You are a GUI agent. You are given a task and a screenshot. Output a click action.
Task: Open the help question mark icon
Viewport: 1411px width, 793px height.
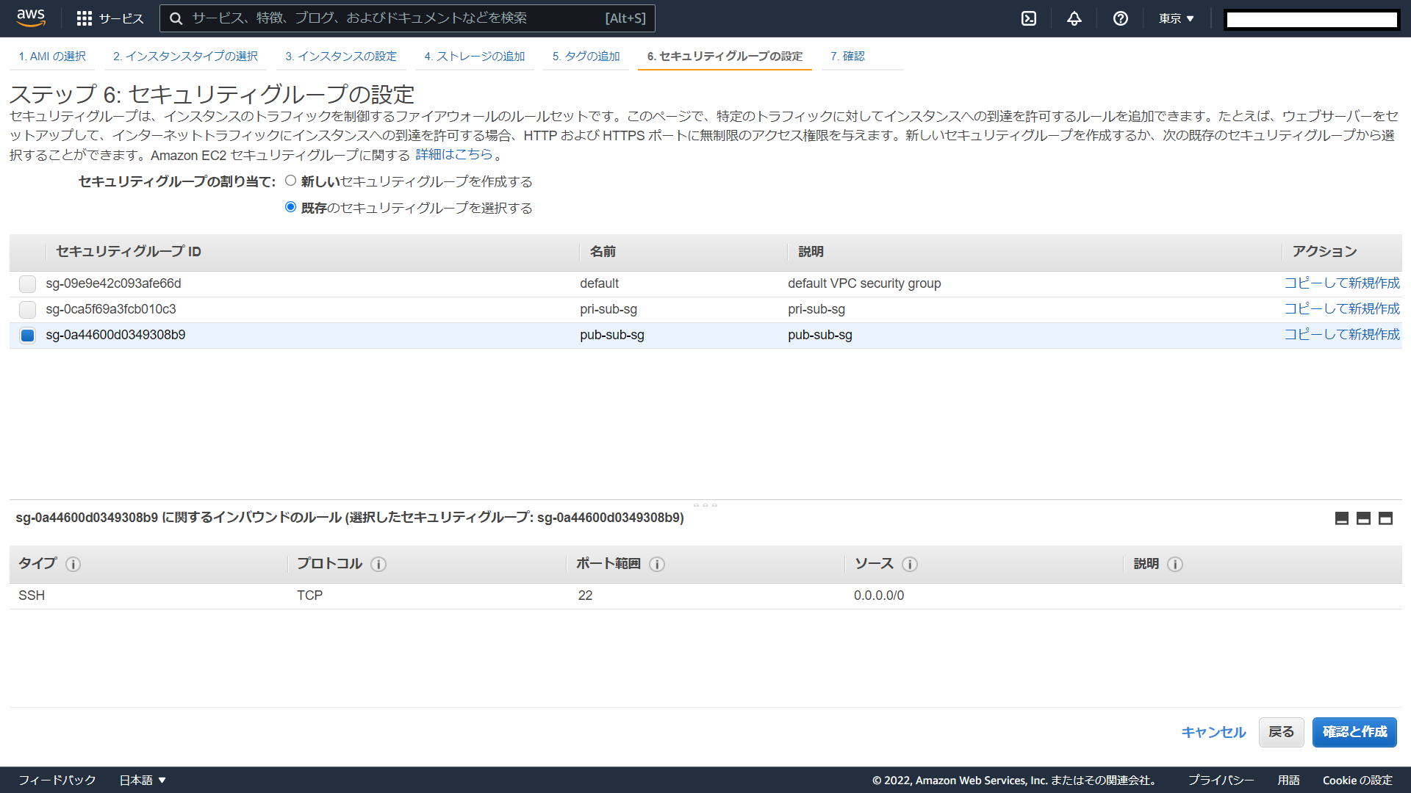[x=1120, y=18]
